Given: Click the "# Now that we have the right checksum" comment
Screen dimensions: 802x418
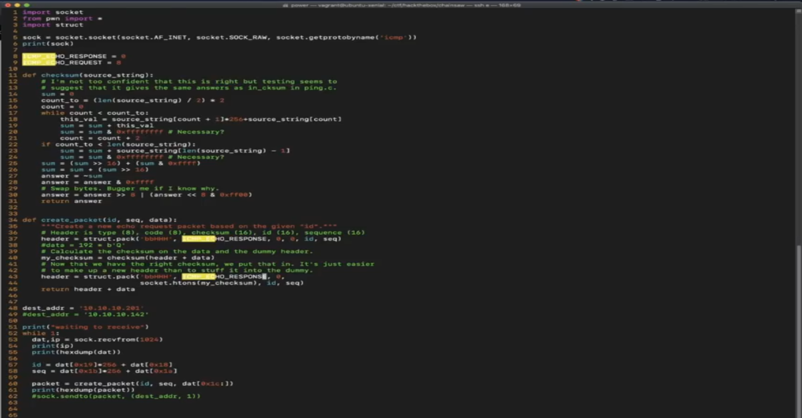Looking at the screenshot, I should [x=208, y=264].
